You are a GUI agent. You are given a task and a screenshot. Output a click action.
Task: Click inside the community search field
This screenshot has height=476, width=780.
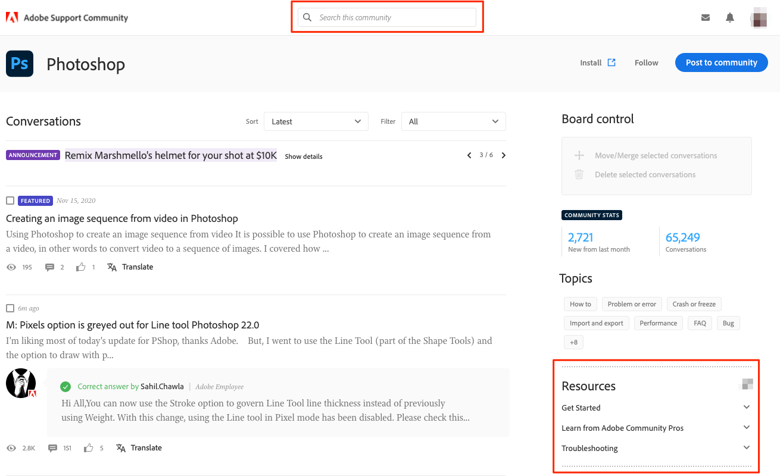coord(393,17)
